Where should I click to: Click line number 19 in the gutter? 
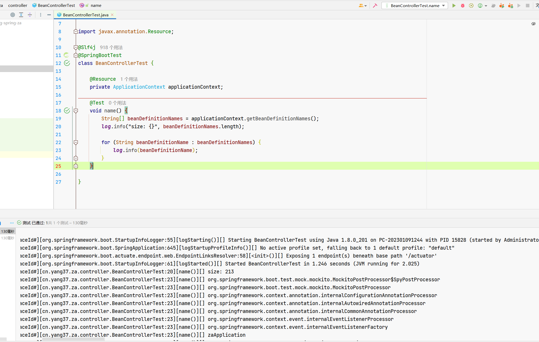(58, 118)
